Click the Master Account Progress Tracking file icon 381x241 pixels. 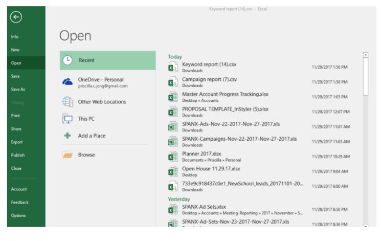pyautogui.click(x=173, y=97)
